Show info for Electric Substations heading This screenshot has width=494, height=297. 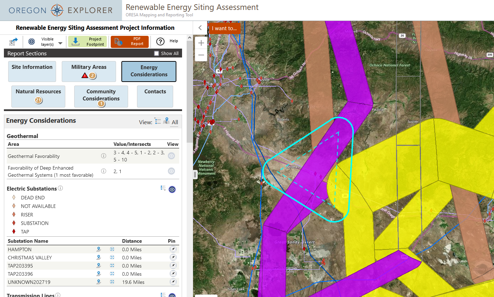pyautogui.click(x=60, y=188)
